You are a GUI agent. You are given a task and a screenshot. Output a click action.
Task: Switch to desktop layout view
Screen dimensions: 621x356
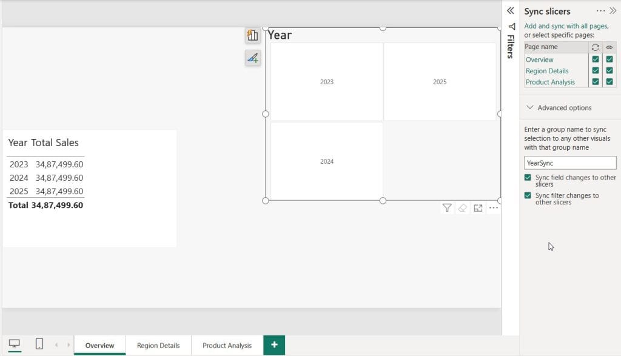pos(15,344)
